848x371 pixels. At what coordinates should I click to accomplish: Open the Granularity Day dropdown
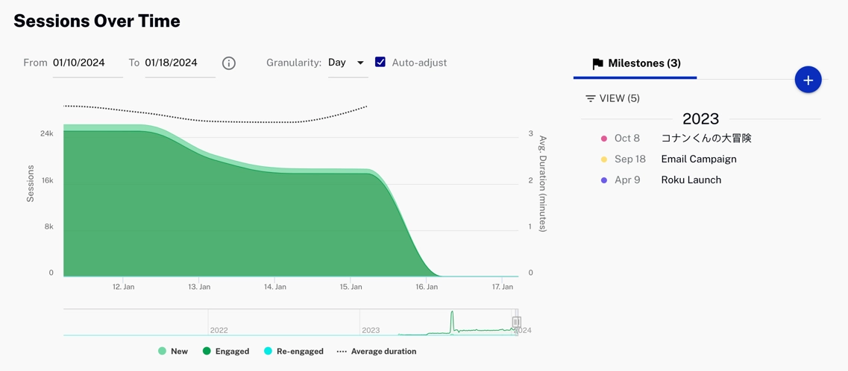point(347,63)
